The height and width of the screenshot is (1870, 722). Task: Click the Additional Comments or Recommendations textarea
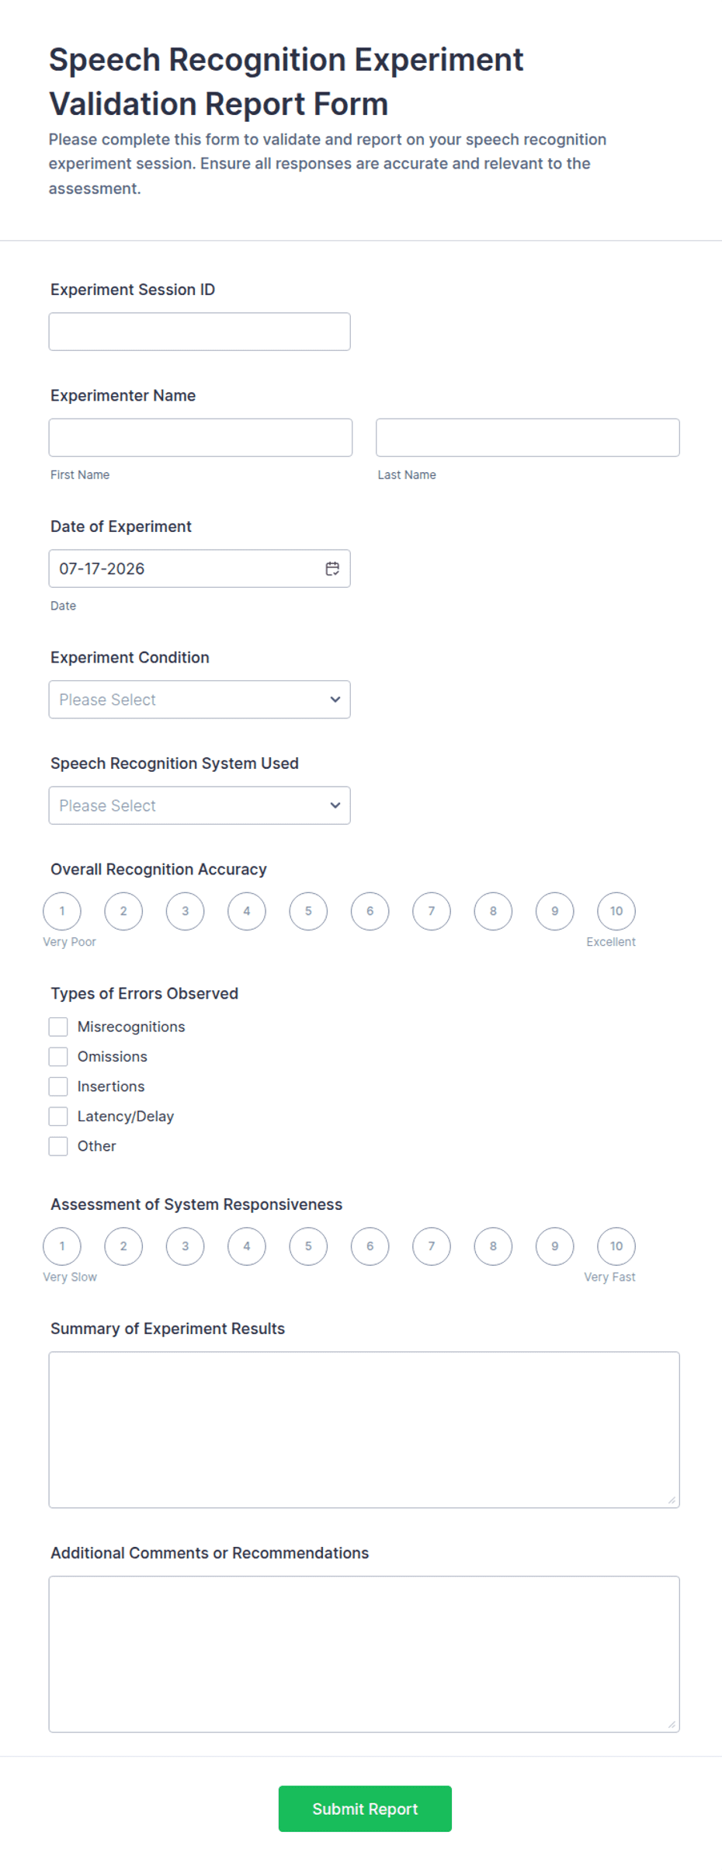click(x=364, y=1654)
